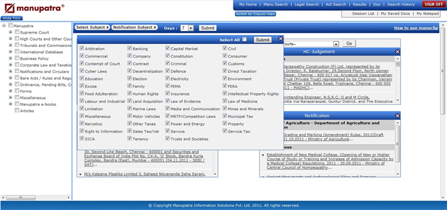Open the Session List link
Screen dimensions: 447x210
[363, 14]
